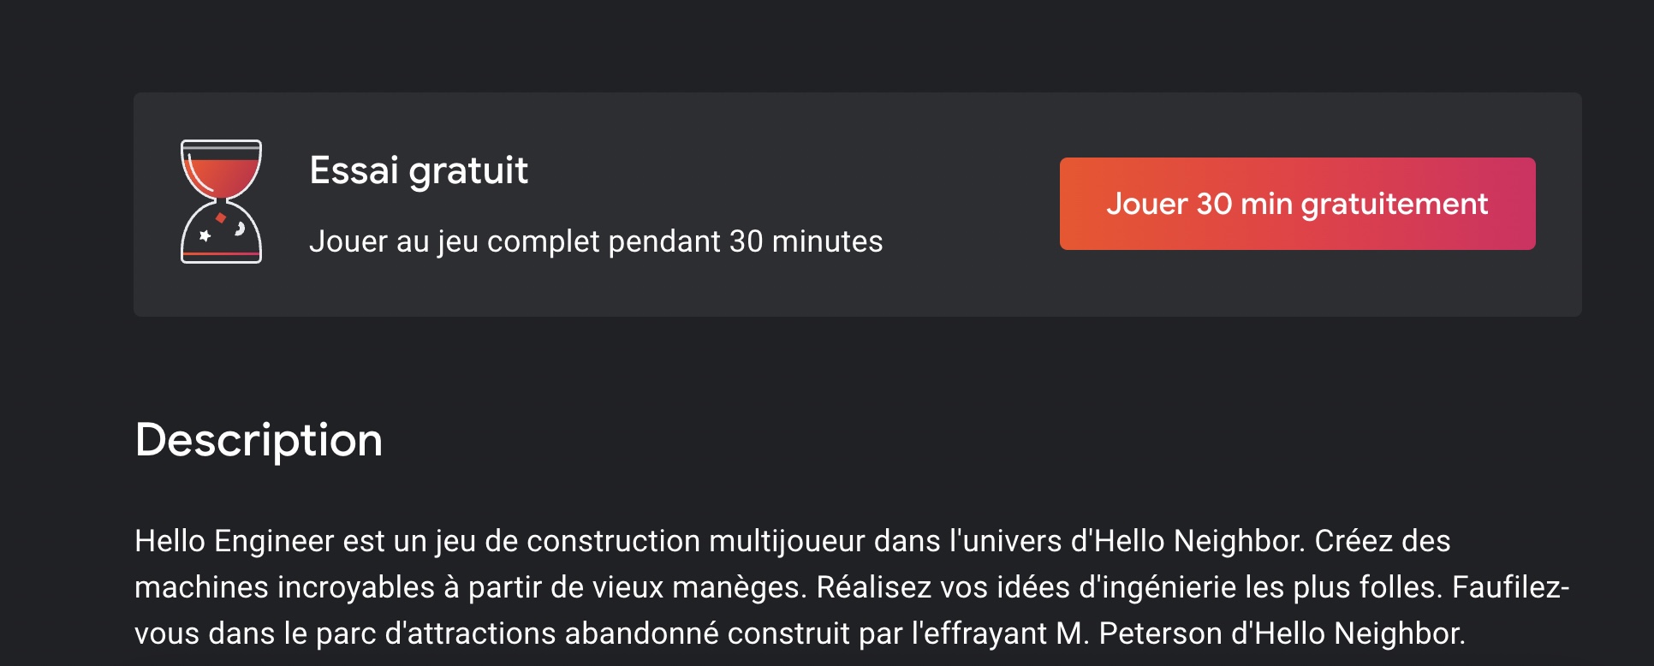The width and height of the screenshot is (1654, 666).
Task: Click the words machines incroyables
Action: [x=284, y=587]
